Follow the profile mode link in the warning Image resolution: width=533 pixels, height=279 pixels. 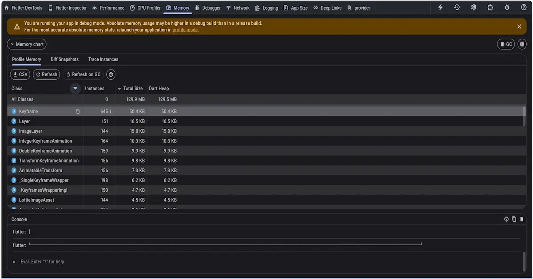[185, 30]
